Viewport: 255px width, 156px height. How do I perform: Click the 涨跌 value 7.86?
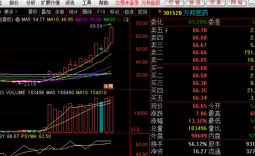point(201,113)
